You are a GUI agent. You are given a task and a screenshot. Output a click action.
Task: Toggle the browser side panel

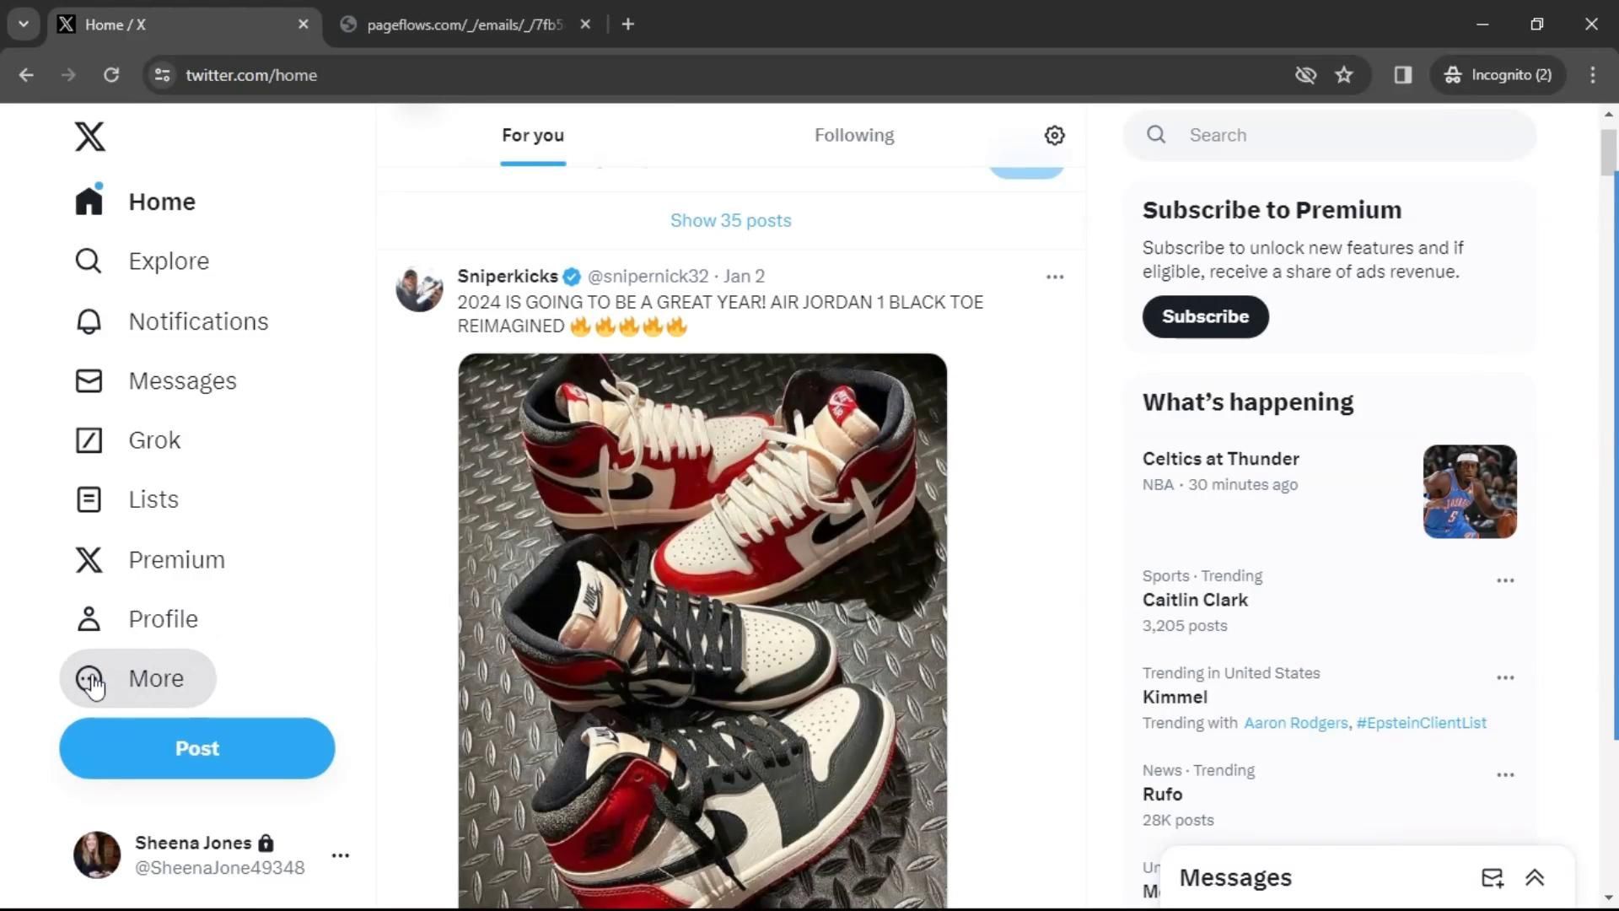pos(1402,75)
